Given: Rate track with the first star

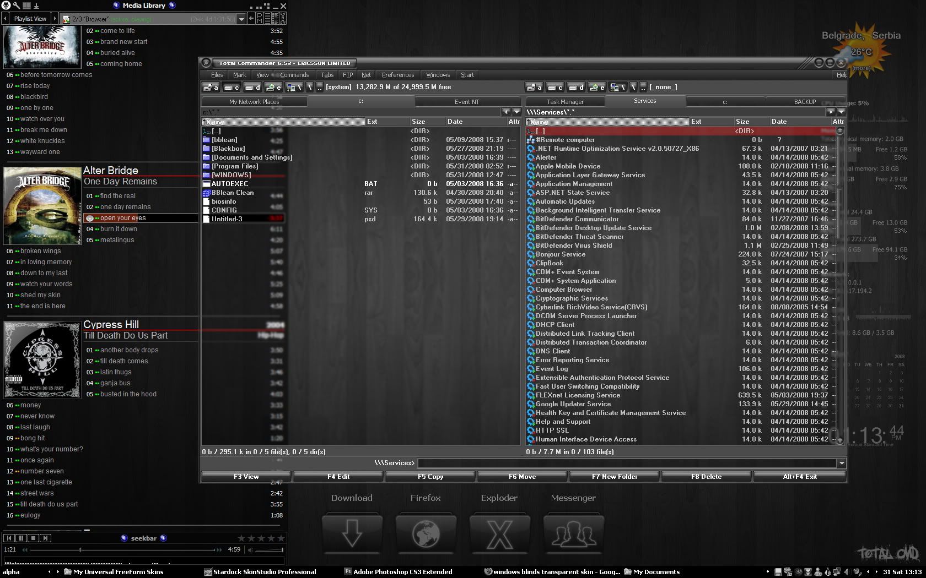Looking at the screenshot, I should click(x=241, y=538).
